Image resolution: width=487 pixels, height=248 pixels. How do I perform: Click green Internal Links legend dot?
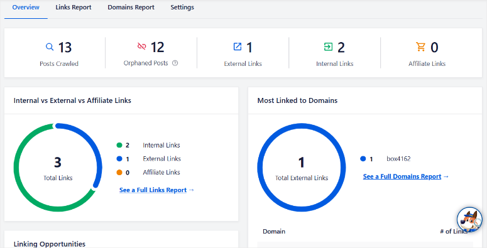point(119,145)
